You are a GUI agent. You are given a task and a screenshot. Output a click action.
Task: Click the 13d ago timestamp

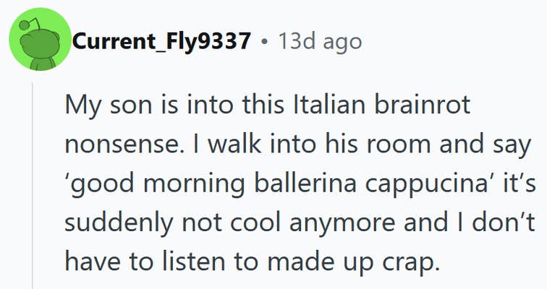(x=323, y=42)
